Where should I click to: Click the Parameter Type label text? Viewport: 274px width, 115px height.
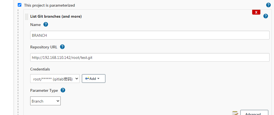44,90
